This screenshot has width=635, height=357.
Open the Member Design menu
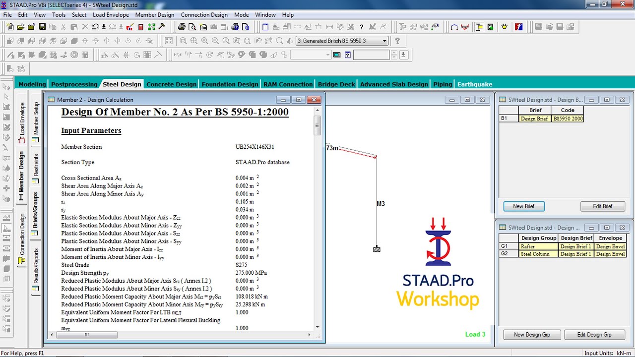[x=155, y=15]
